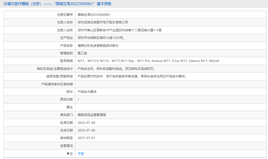Click the 变更情况 label
The image size is (268, 159).
click(x=66, y=146)
